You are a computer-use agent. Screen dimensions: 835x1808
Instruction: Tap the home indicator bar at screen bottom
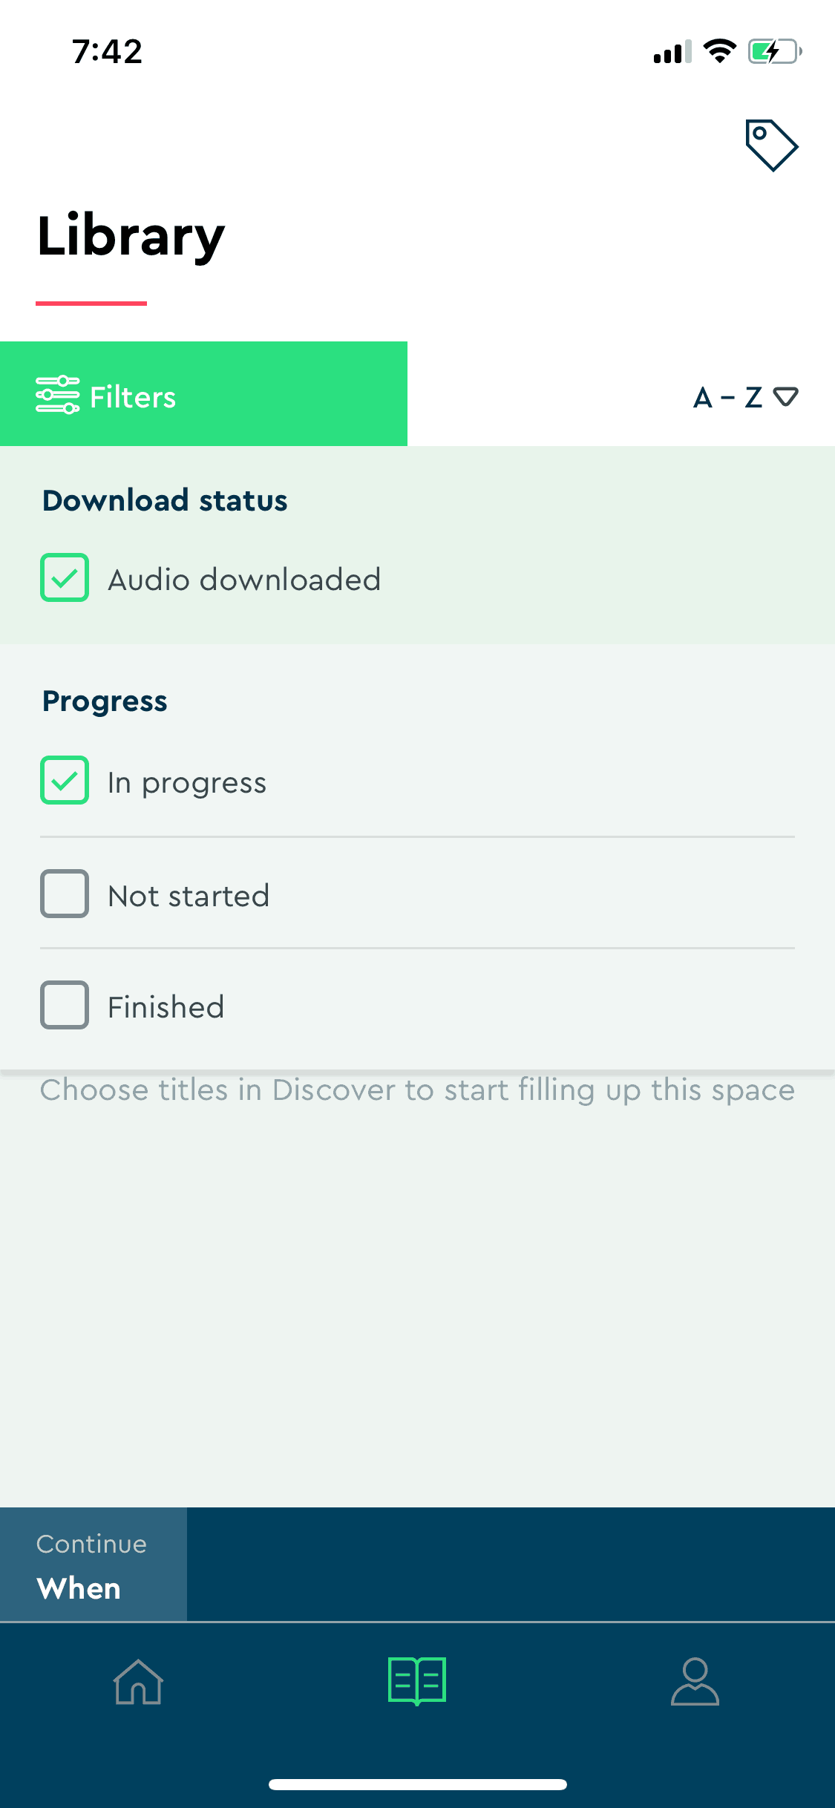click(x=417, y=1784)
